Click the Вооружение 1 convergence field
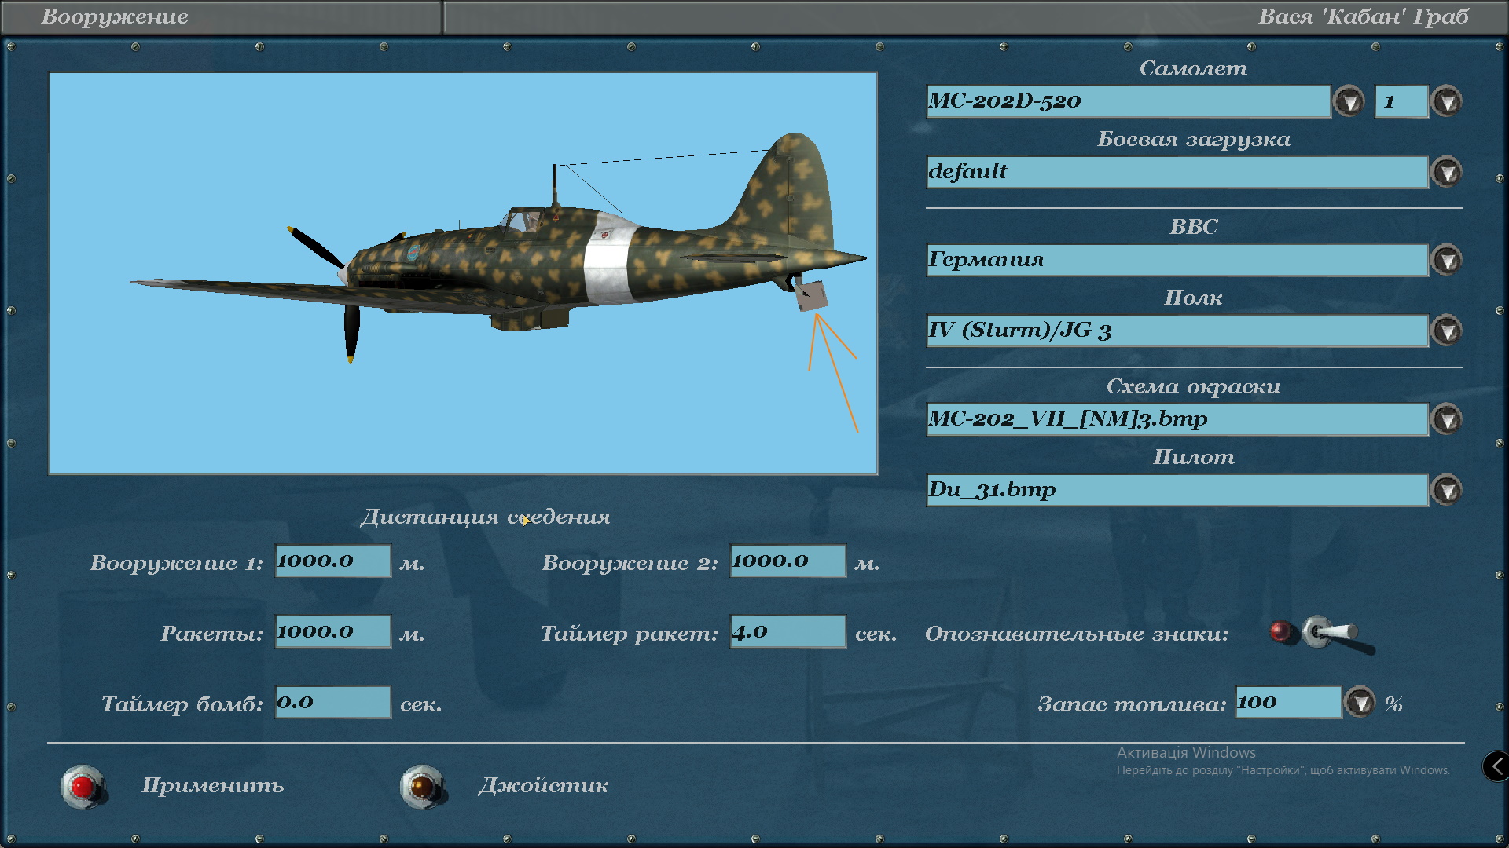Image resolution: width=1509 pixels, height=848 pixels. 332,561
